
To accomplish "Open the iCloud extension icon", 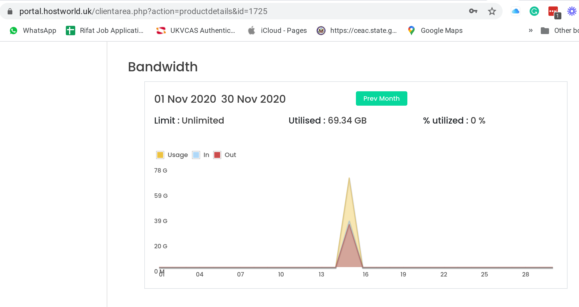I will coord(516,11).
